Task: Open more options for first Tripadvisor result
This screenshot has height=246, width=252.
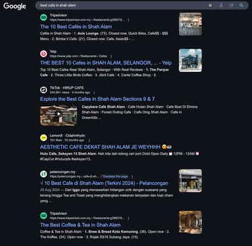Action: click(x=128, y=20)
